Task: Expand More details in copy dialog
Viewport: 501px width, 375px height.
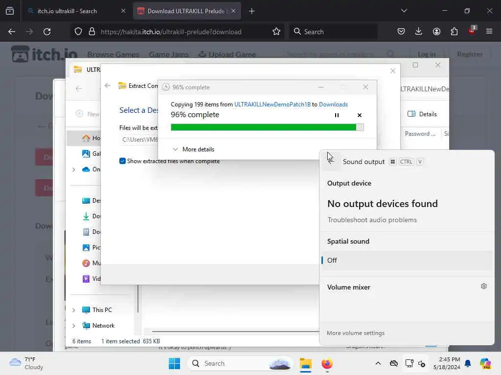Action: pyautogui.click(x=193, y=149)
